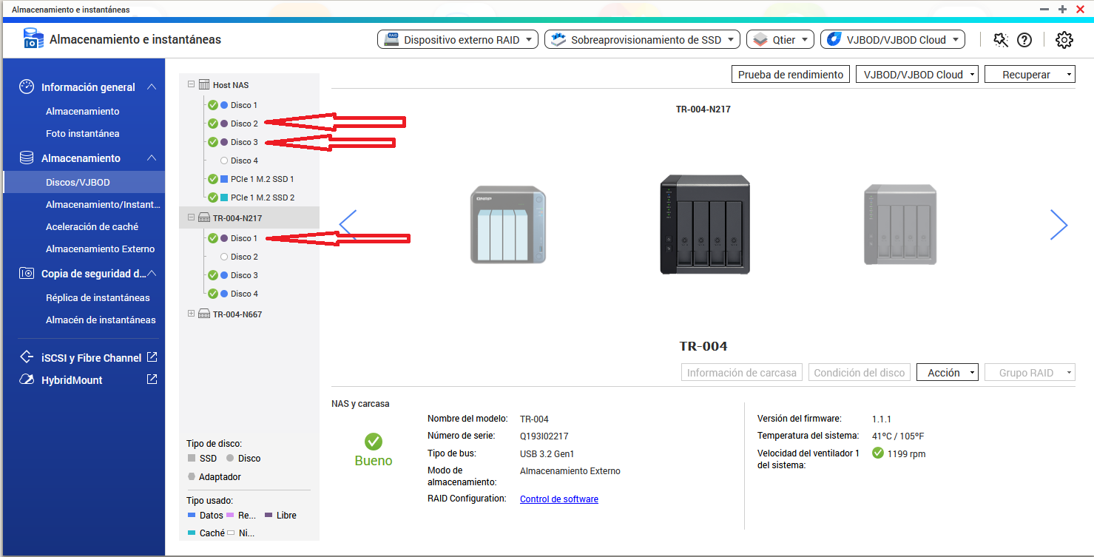Open the Control de software link
This screenshot has width=1094, height=557.
click(x=558, y=499)
